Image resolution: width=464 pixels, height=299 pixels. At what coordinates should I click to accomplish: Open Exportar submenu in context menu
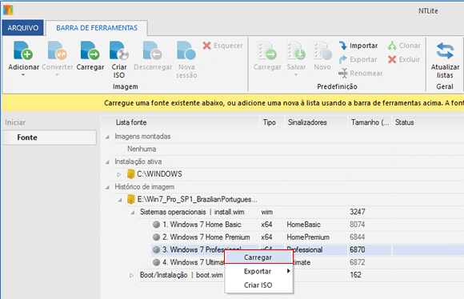[258, 271]
